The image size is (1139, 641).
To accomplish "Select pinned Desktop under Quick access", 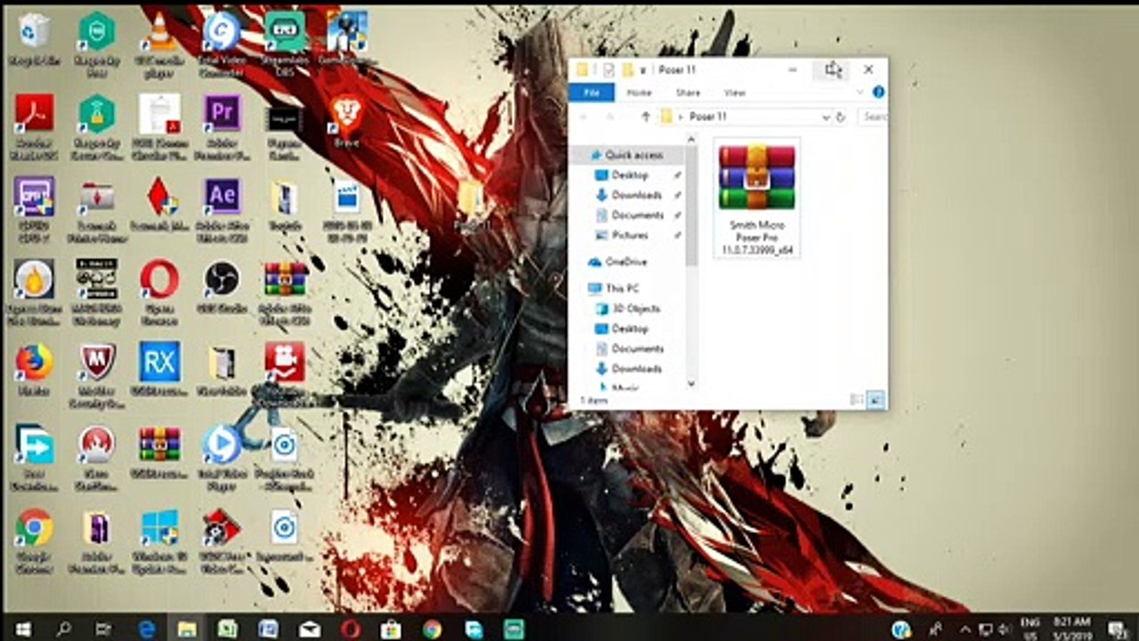I will pyautogui.click(x=629, y=175).
